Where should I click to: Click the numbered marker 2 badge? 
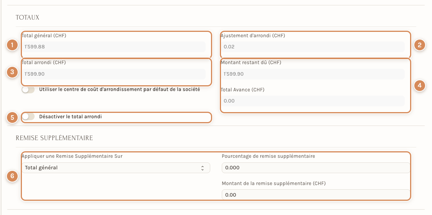pos(420,45)
